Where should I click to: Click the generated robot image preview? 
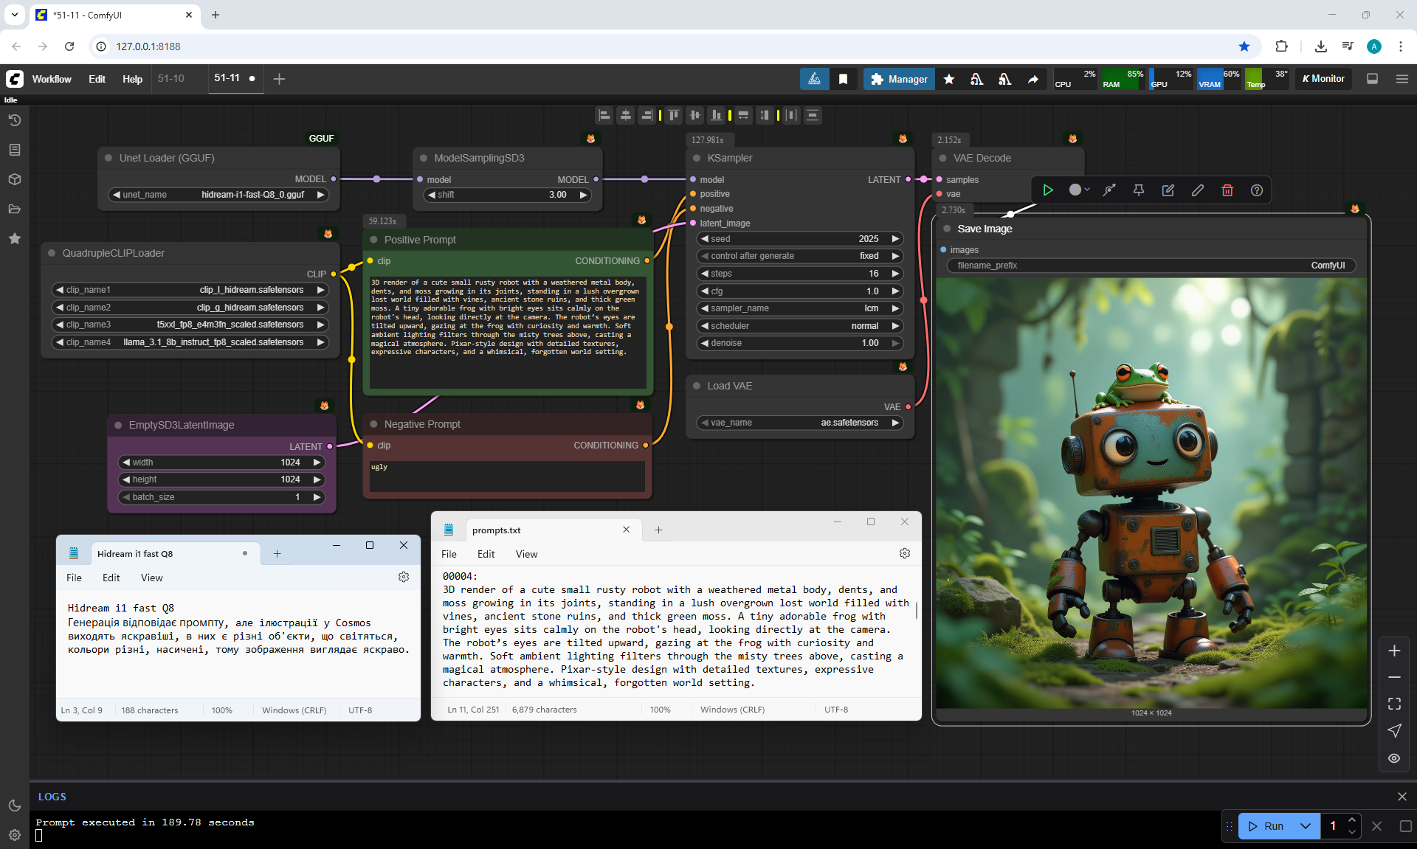tap(1151, 493)
